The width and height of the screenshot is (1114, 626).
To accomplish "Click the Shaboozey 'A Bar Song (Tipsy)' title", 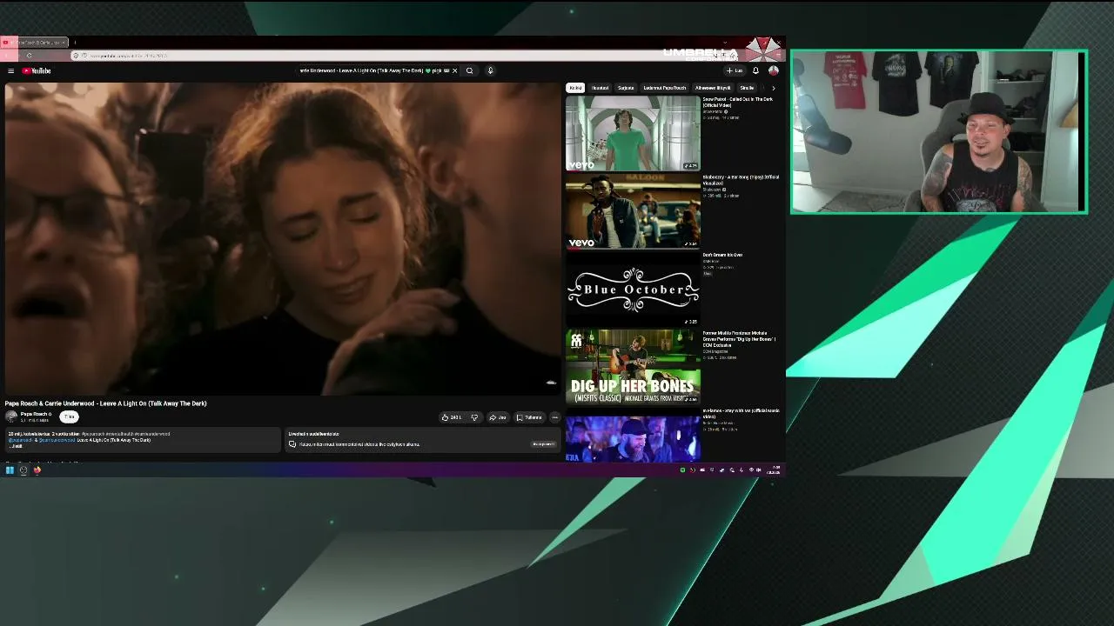I will 741,180.
